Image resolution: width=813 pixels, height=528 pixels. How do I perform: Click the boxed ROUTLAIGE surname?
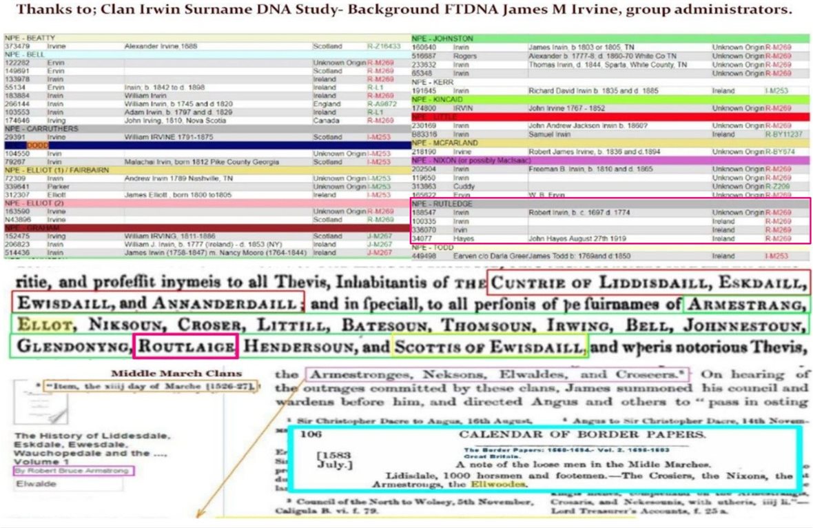(185, 346)
